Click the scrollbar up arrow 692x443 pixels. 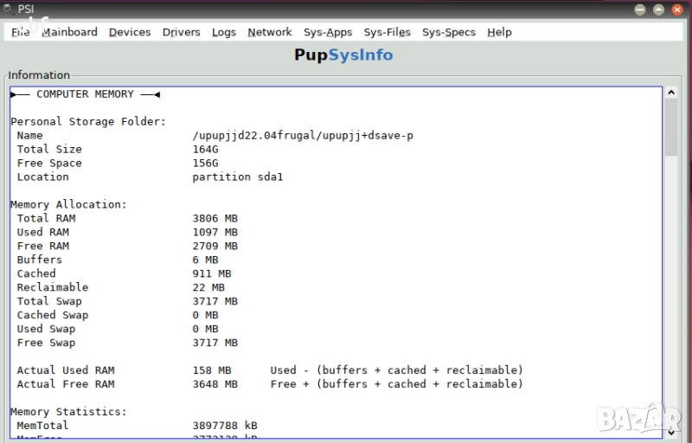tap(671, 93)
